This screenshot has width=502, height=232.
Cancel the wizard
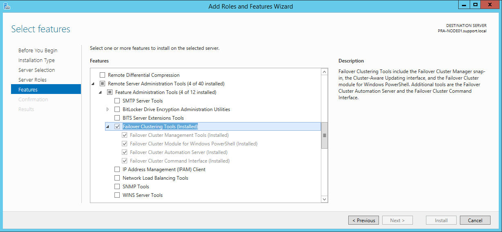click(x=475, y=220)
